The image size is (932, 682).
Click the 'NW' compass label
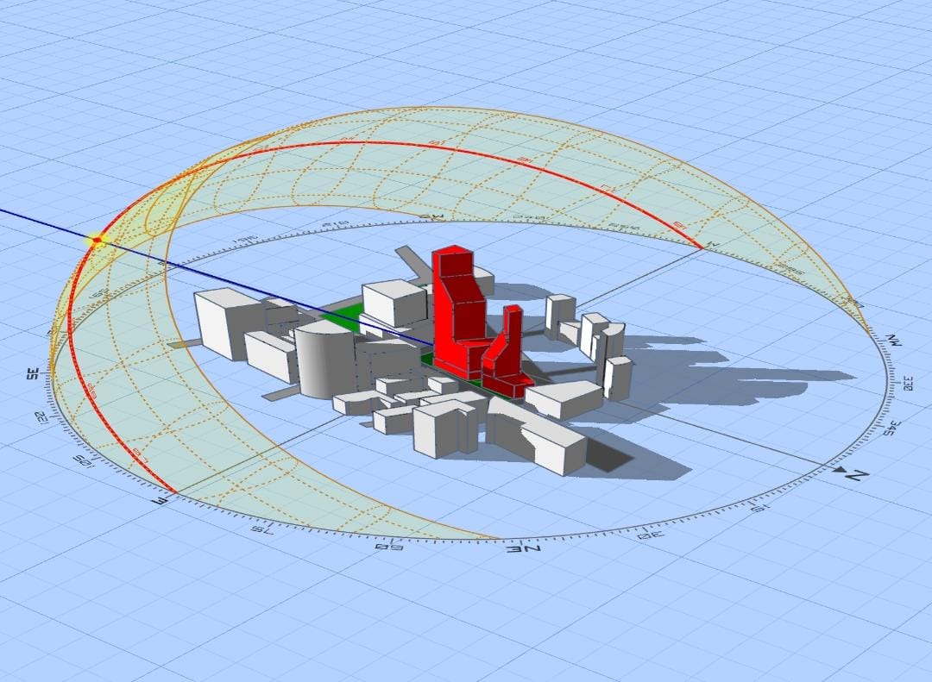pos(894,341)
